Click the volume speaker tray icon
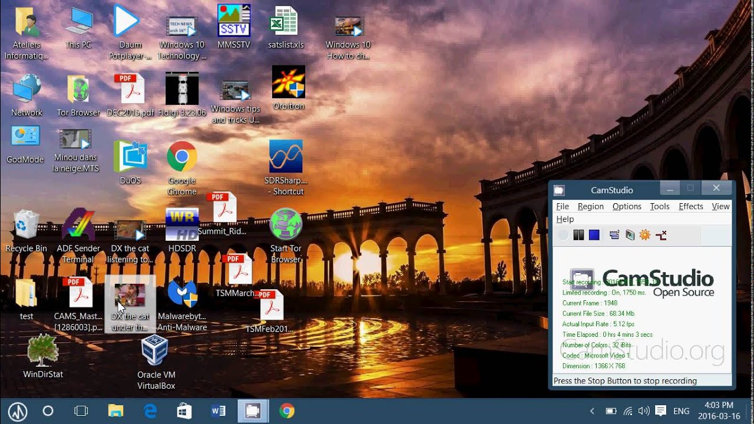The height and width of the screenshot is (424, 754). (x=644, y=411)
